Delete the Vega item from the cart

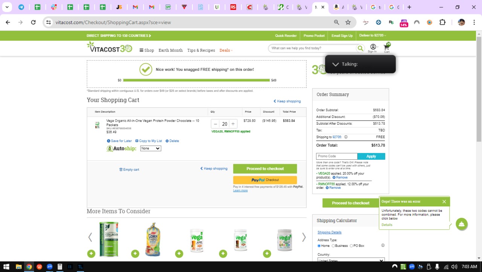click(x=172, y=141)
